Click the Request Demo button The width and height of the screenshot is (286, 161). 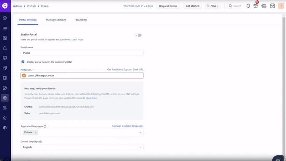[168, 6]
